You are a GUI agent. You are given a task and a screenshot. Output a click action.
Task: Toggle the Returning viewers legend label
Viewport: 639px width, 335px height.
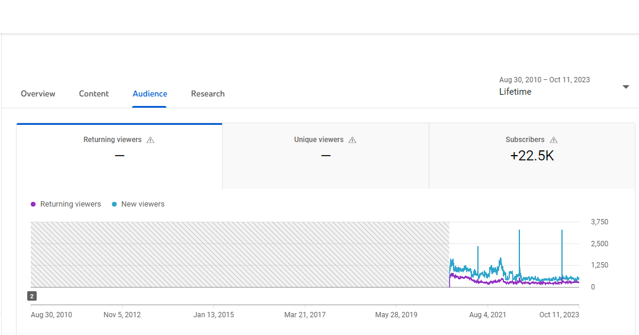(70, 204)
